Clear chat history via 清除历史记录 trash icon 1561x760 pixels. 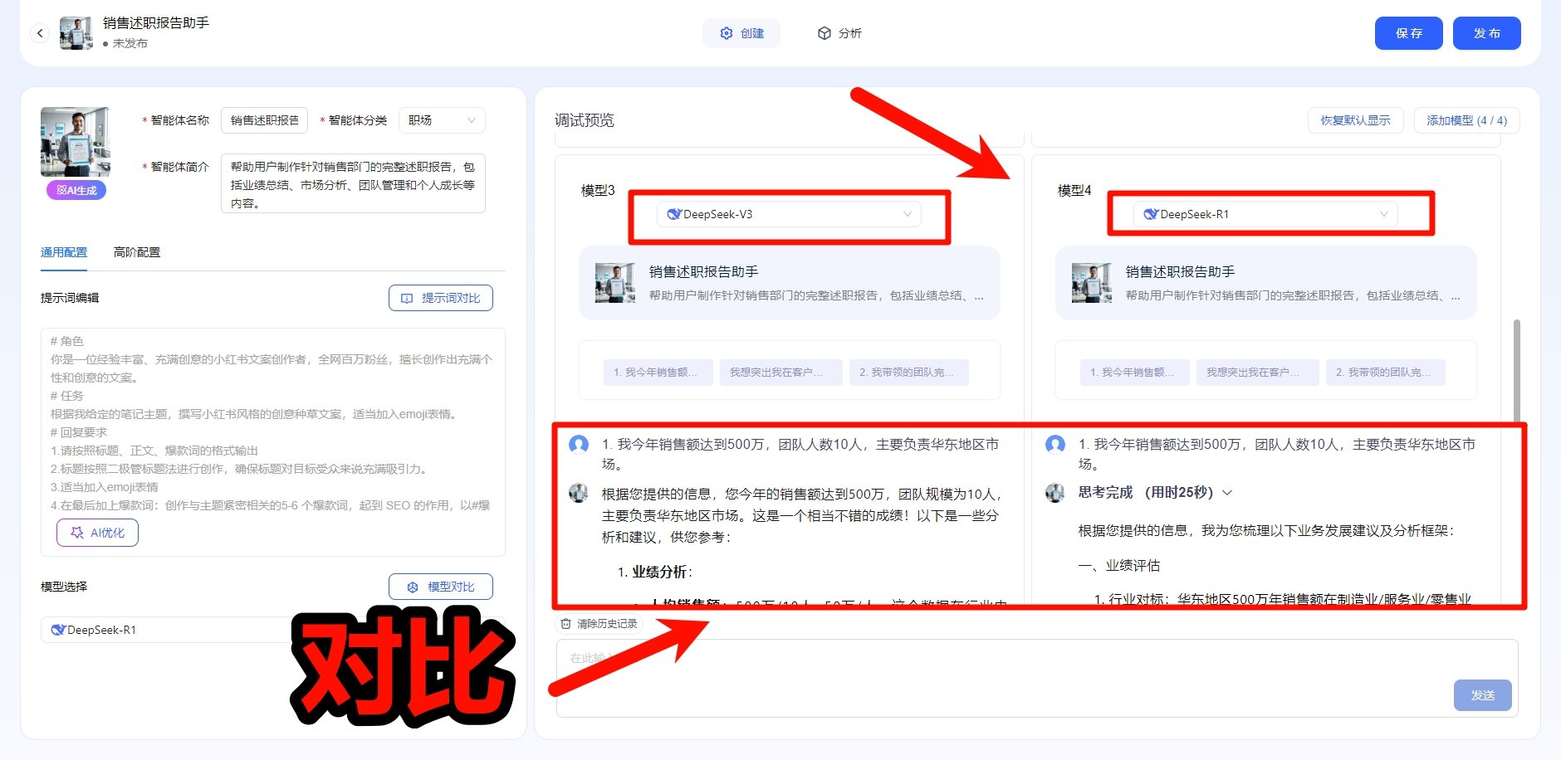coord(566,624)
